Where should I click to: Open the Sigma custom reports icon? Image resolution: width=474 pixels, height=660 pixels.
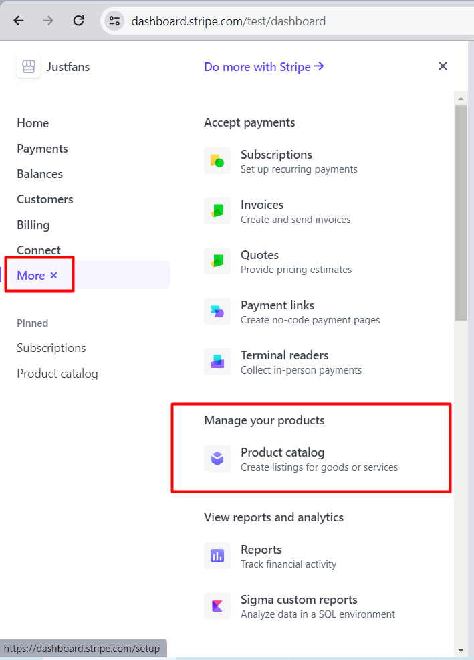[217, 606]
